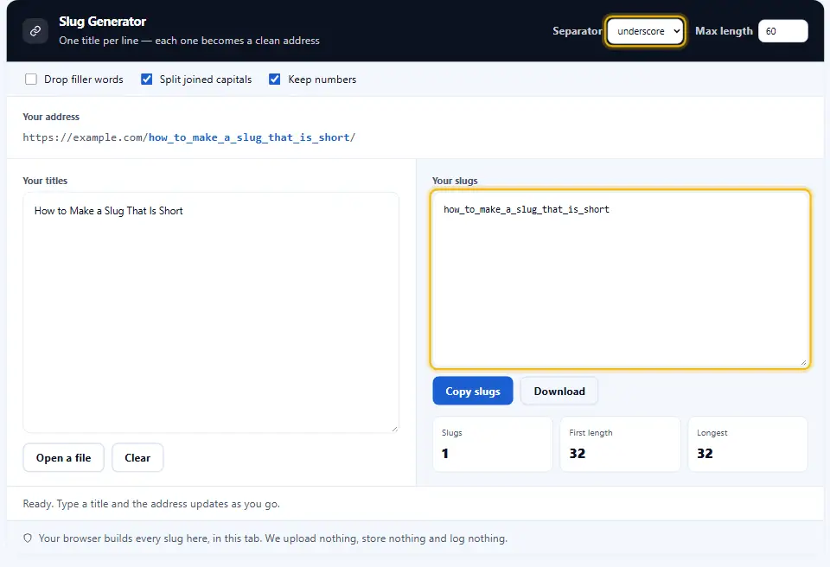The height and width of the screenshot is (567, 830).
Task: Click the Slugs count card showing 1
Action: click(492, 444)
